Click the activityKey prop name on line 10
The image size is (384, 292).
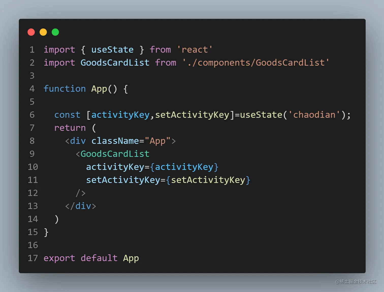coord(115,167)
